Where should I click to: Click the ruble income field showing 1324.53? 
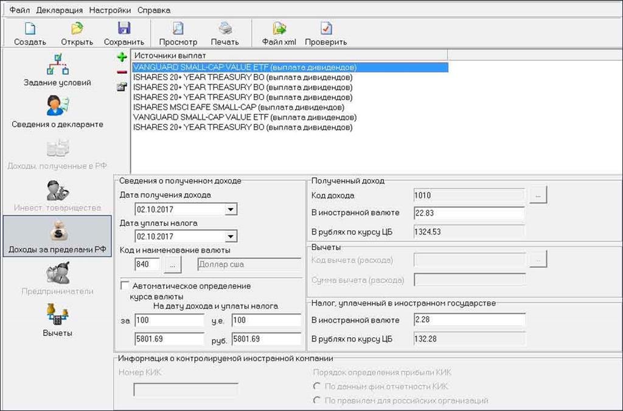point(469,232)
